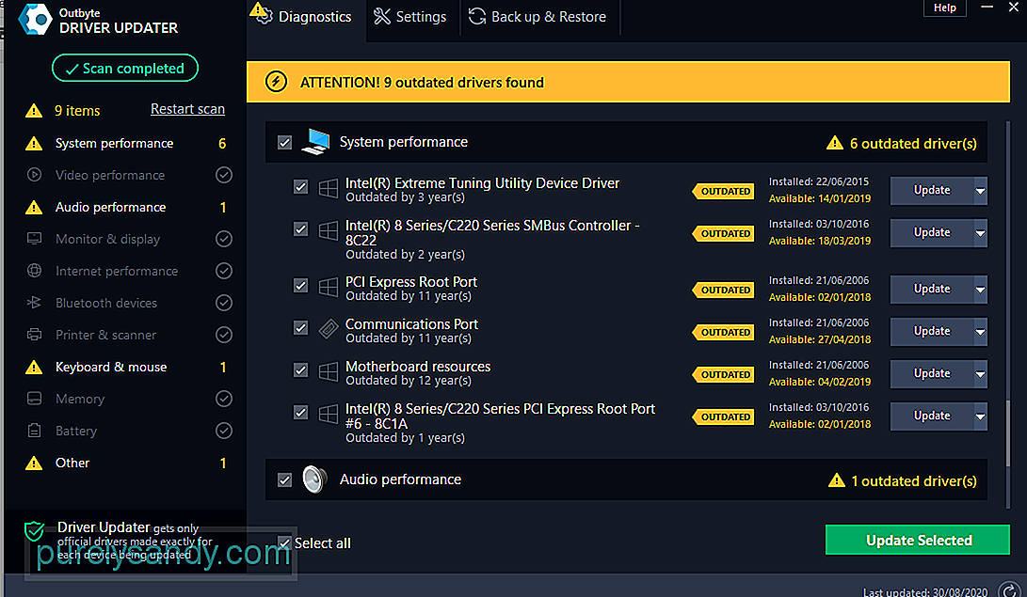Click the Scan completed status badge
Image resolution: width=1027 pixels, height=597 pixels.
click(x=125, y=68)
